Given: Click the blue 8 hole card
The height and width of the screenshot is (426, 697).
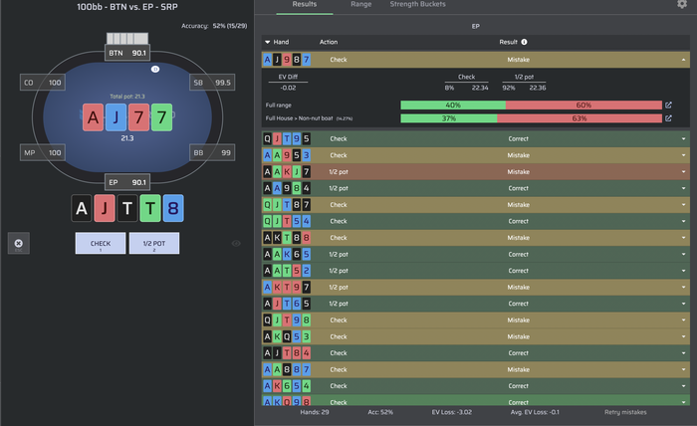Looking at the screenshot, I should 173,208.
